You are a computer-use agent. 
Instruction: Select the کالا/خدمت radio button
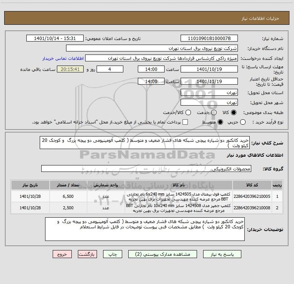tap(188, 112)
